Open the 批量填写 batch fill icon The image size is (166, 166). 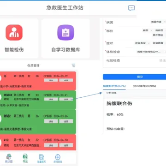tap(41, 157)
